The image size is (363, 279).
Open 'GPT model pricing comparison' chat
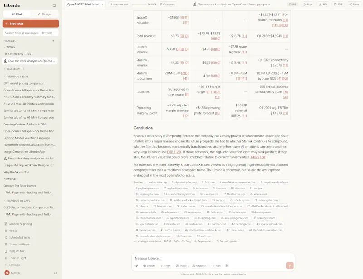[24, 83]
